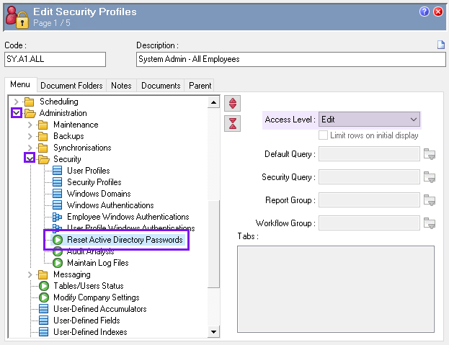The image size is (449, 345).
Task: Select the User-Defined Fields tree item
Action: [x=86, y=321]
